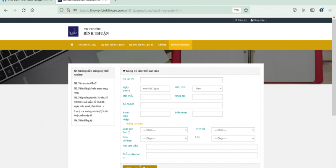Click the Họ tên input field
This screenshot has width=336, height=168.
point(181,80)
